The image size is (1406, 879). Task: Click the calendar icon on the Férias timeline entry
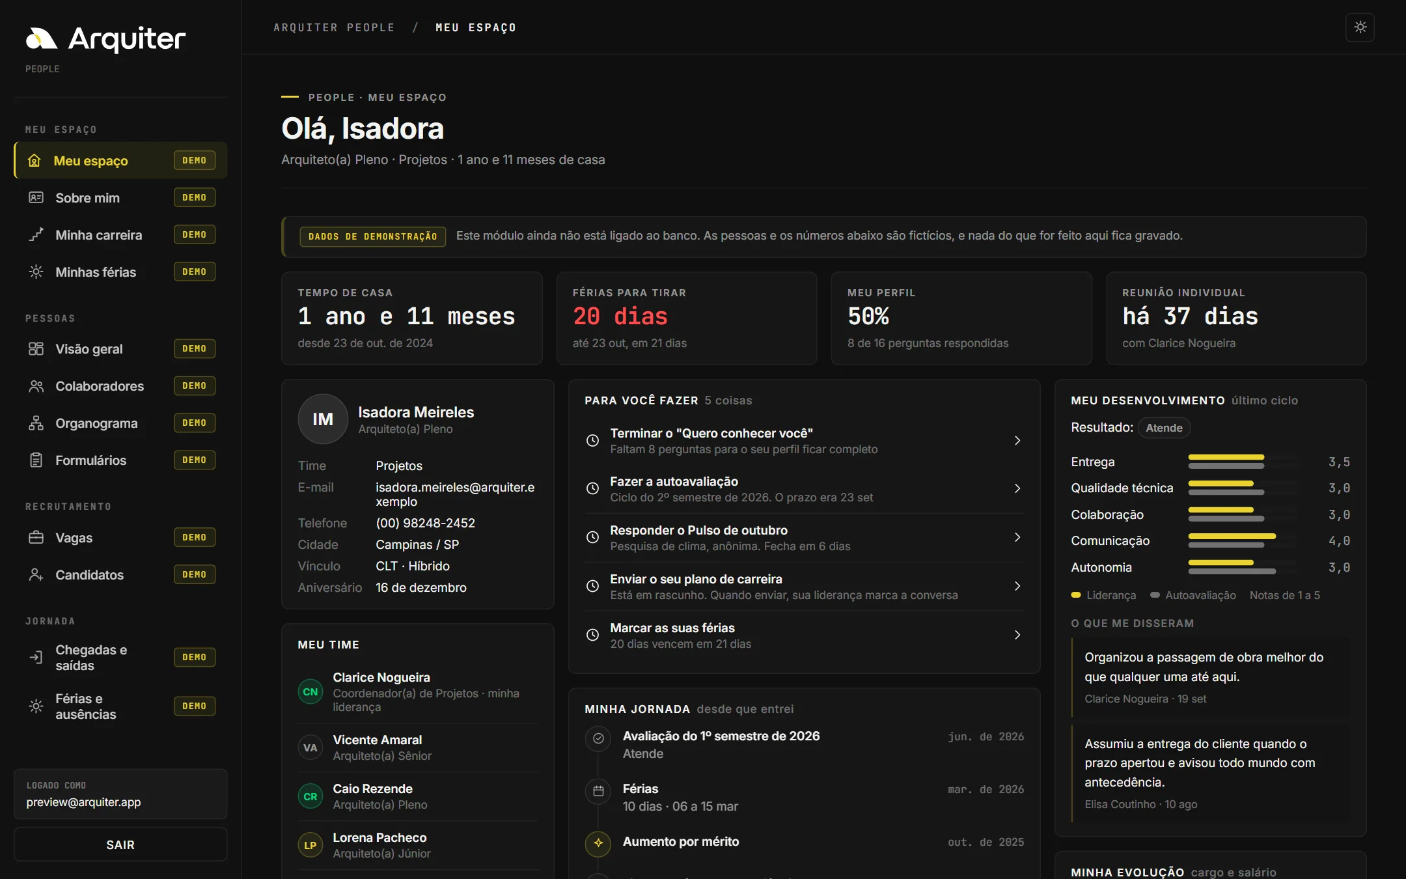coord(598,791)
